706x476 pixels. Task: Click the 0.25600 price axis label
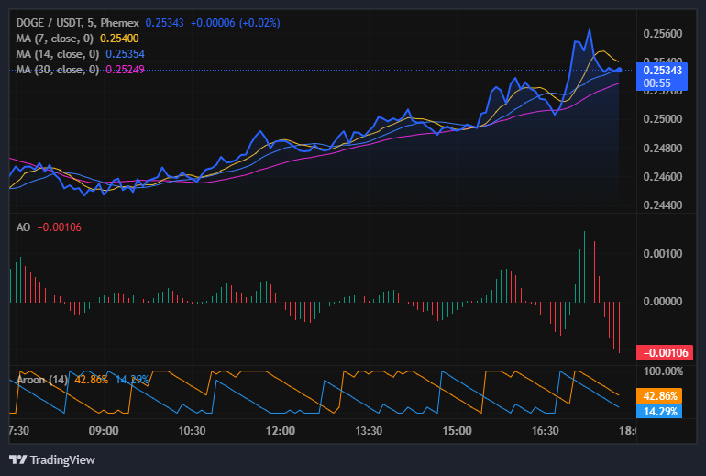[x=662, y=34]
